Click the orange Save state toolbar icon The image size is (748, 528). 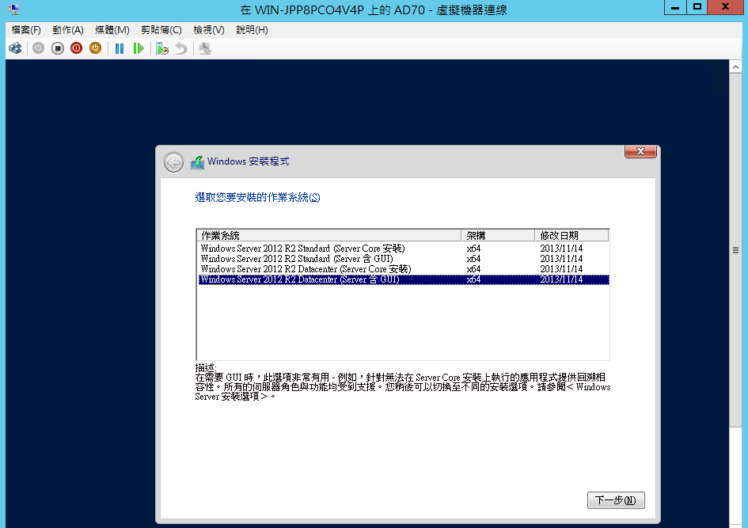[x=96, y=48]
